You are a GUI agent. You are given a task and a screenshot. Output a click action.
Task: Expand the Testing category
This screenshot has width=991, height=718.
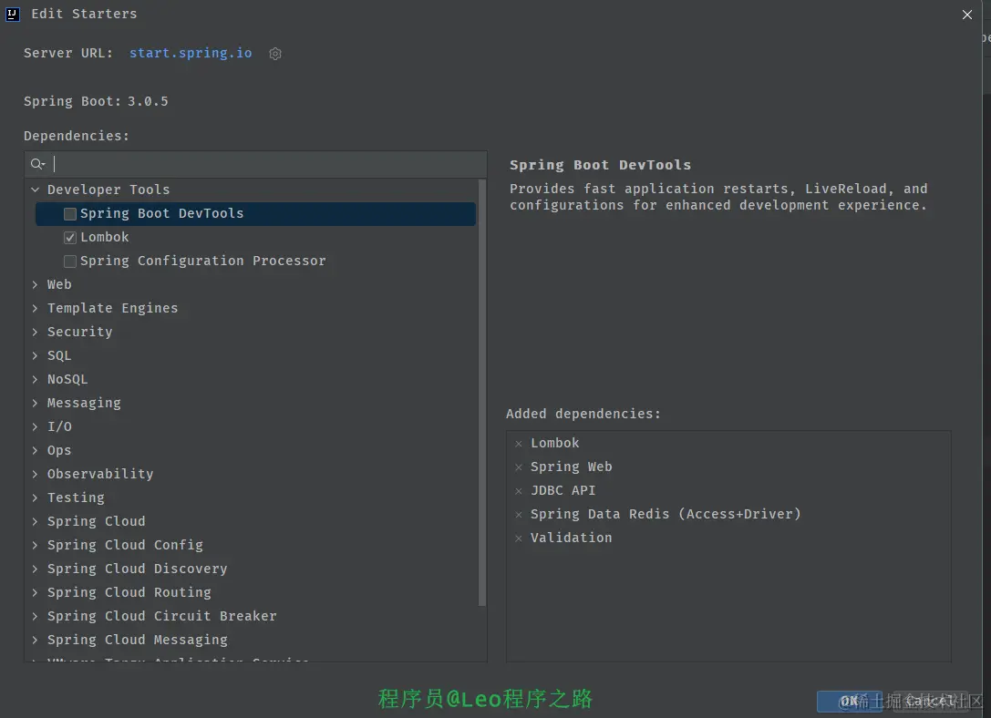(x=36, y=497)
